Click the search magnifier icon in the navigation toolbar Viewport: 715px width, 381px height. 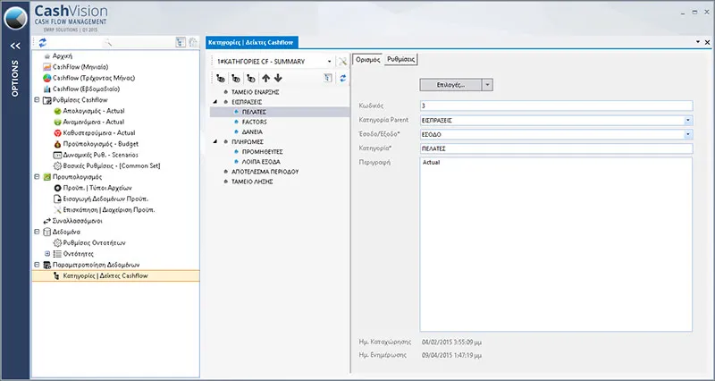tap(108, 43)
